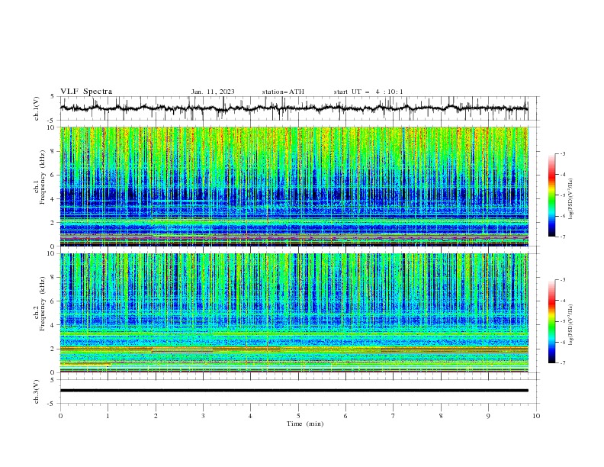
Task: Click the date 'Jan. 11, 2023'
Action: (213, 92)
